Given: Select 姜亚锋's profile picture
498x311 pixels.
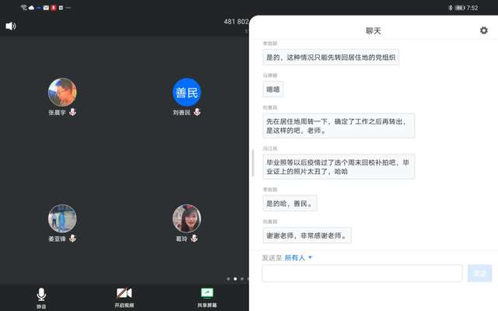Looking at the screenshot, I should point(62,218).
